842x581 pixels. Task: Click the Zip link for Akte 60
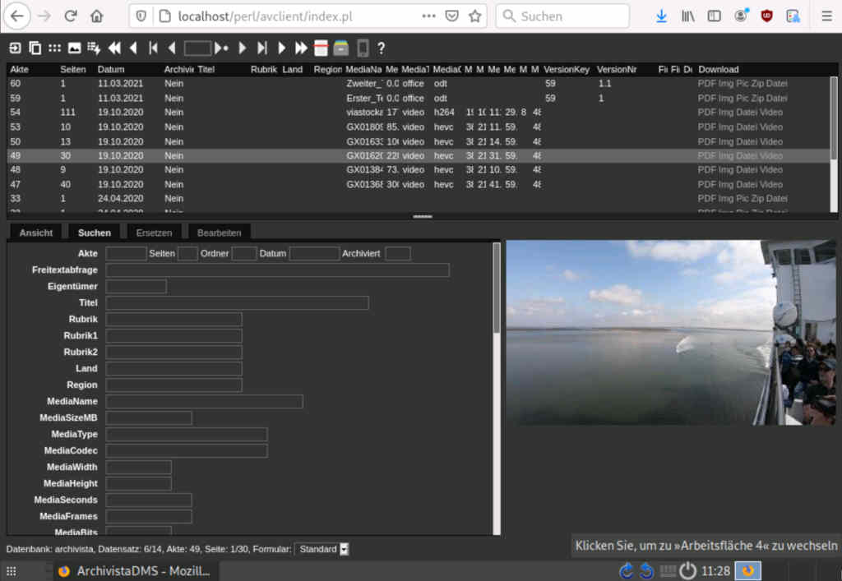pyautogui.click(x=756, y=84)
